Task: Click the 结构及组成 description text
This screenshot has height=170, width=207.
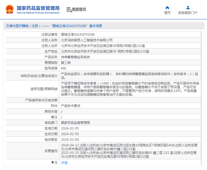Action: click(130, 76)
